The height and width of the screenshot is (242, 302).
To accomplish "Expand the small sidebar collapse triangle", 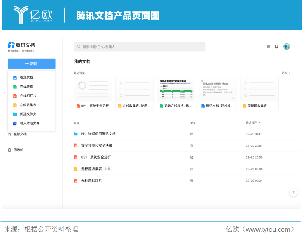I will (x=5, y=92).
